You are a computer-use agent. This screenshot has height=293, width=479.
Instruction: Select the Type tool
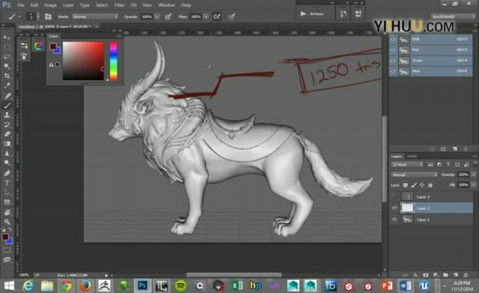[x=7, y=183]
